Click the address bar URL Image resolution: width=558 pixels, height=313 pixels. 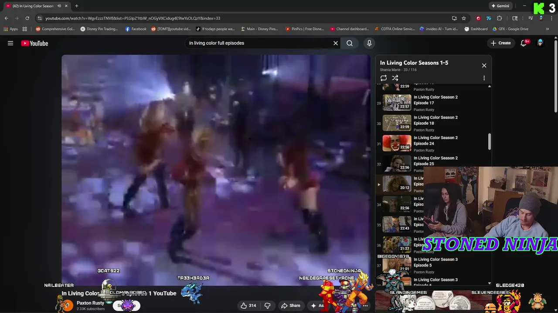133,18
